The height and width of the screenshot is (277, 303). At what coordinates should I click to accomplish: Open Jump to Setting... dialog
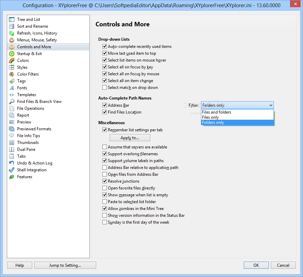coord(65,265)
